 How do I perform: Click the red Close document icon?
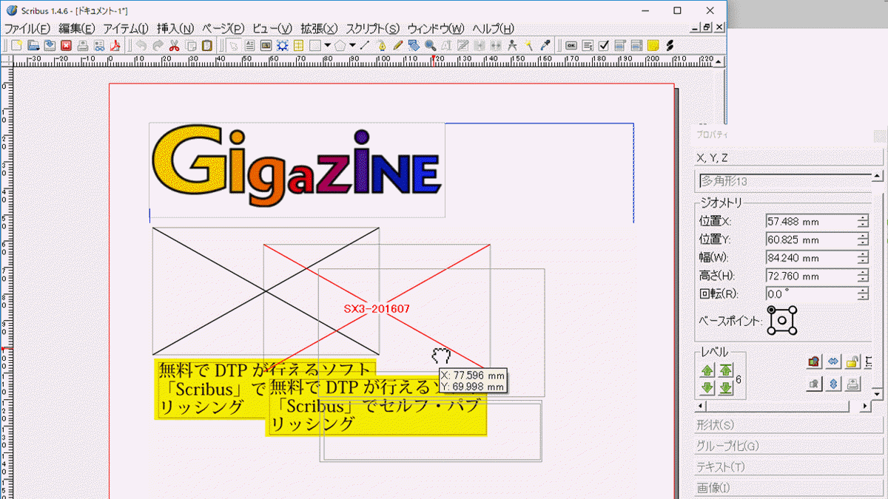pos(66,45)
